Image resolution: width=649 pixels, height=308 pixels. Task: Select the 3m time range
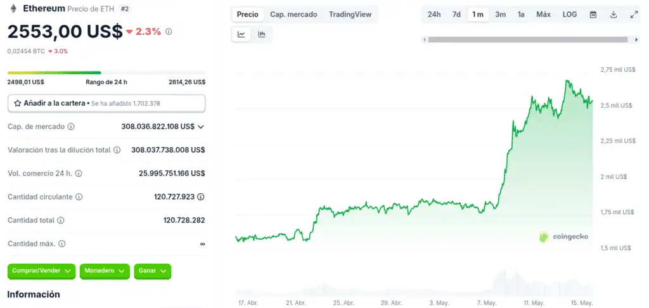coord(501,15)
